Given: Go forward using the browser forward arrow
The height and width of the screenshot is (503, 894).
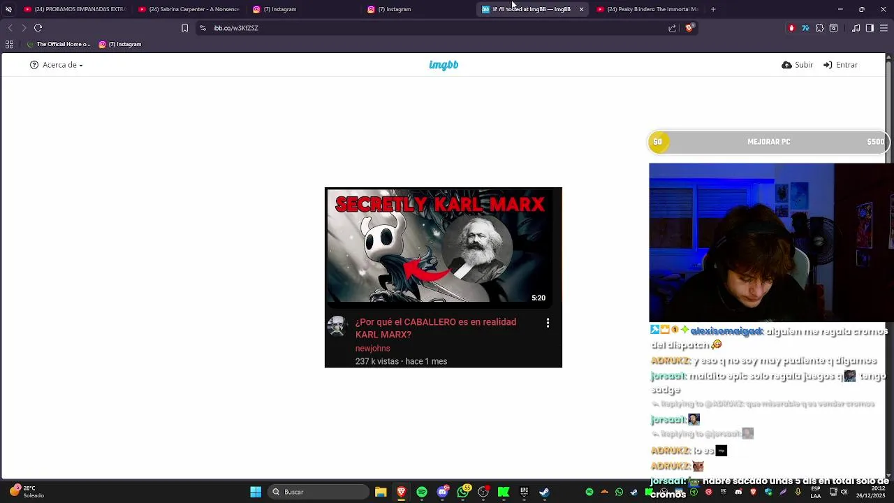Looking at the screenshot, I should click(x=24, y=28).
